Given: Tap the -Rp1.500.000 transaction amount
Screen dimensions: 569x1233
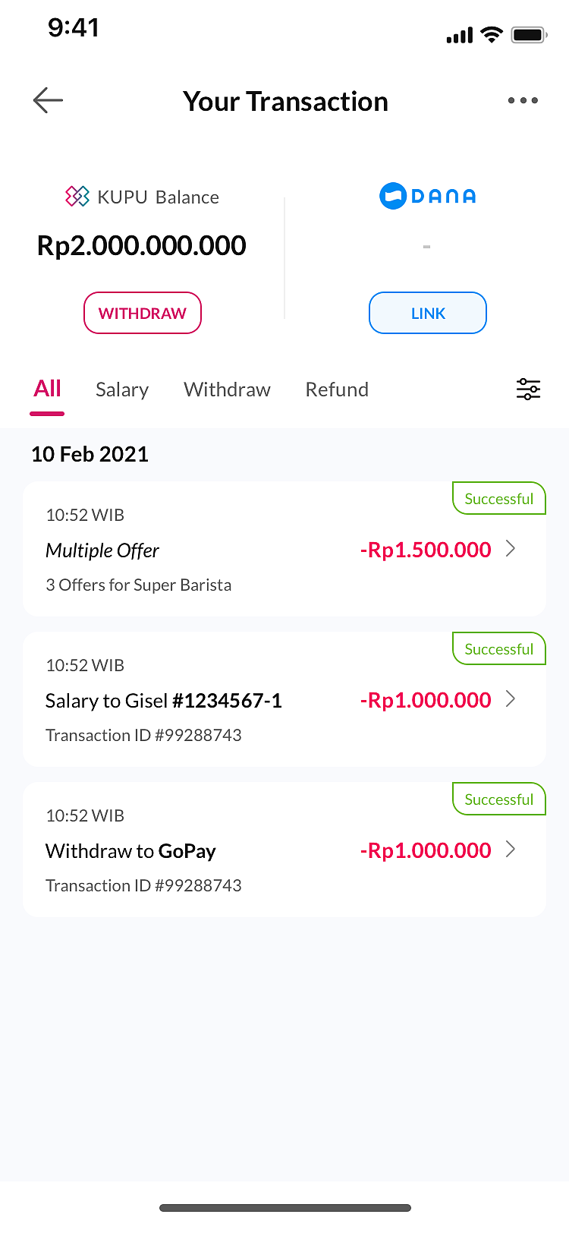Looking at the screenshot, I should coord(426,550).
